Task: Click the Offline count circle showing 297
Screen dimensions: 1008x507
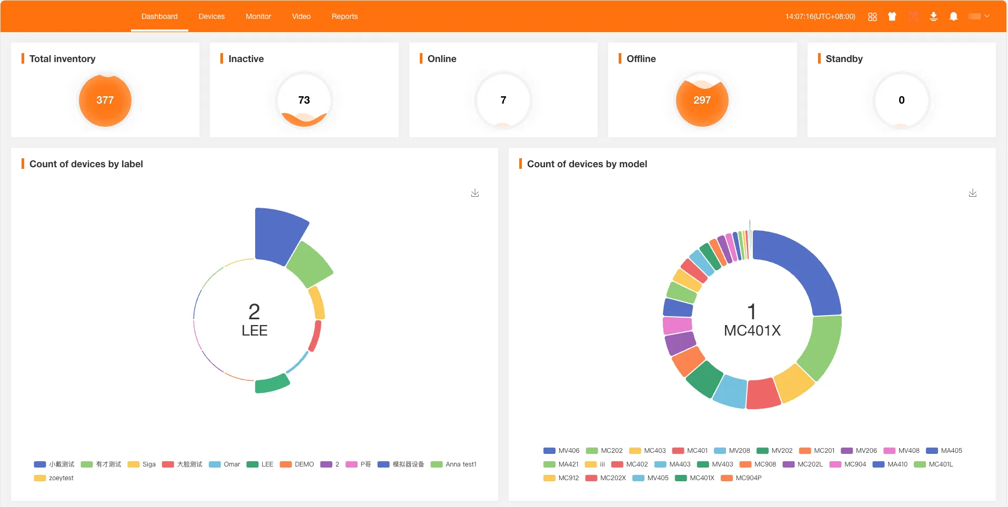Action: click(702, 100)
